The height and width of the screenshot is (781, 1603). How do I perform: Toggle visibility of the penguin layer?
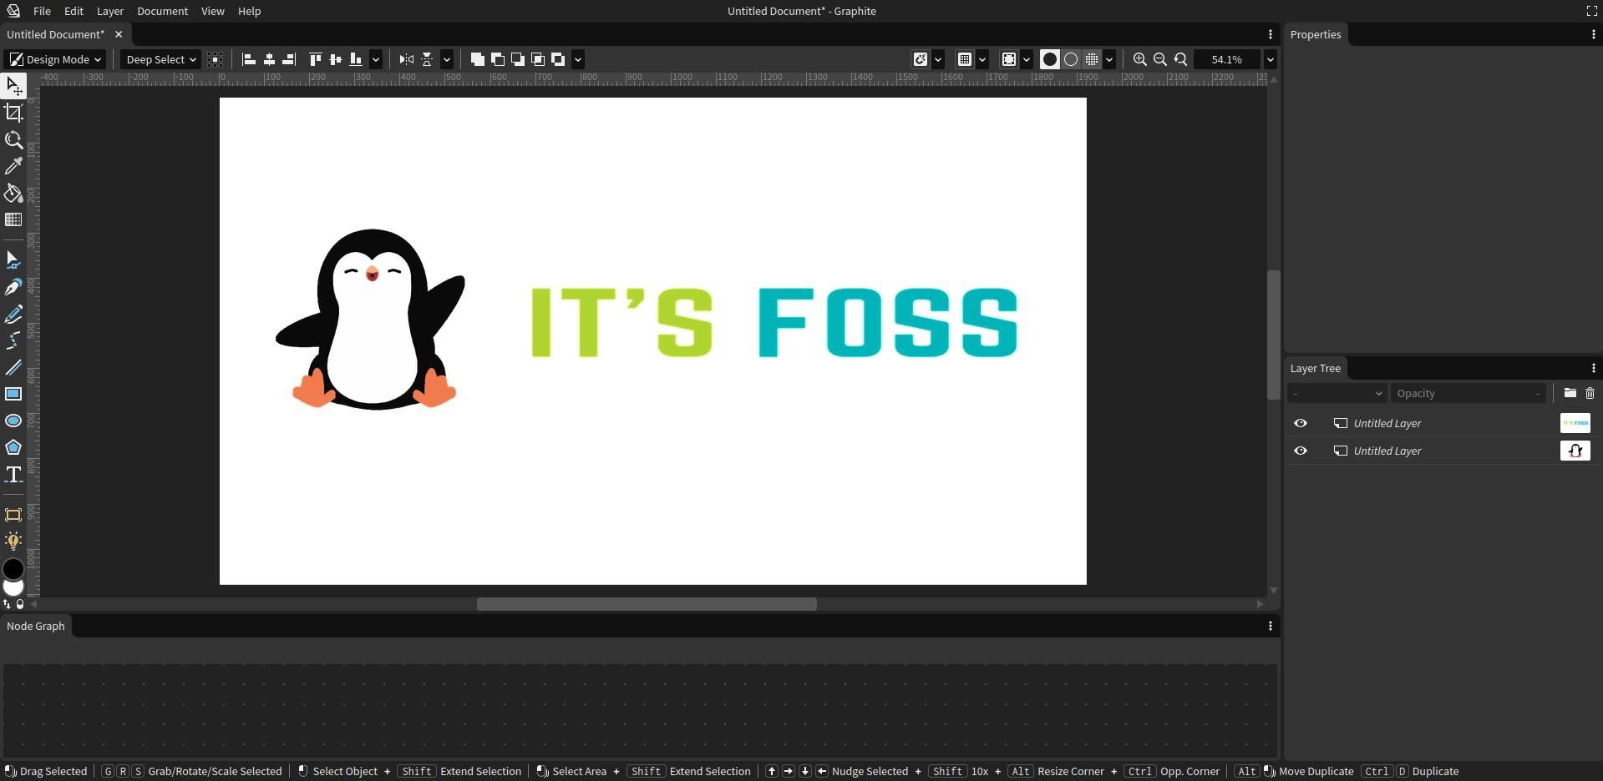[1301, 451]
